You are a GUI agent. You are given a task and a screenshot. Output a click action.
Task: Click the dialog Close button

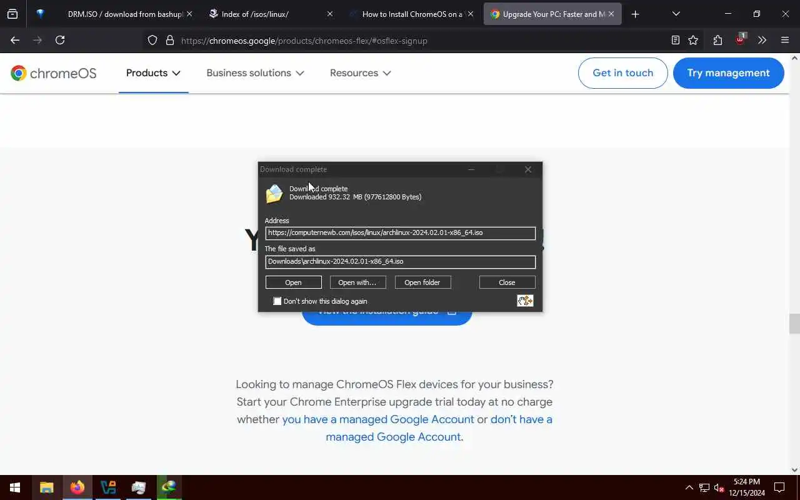pos(507,282)
